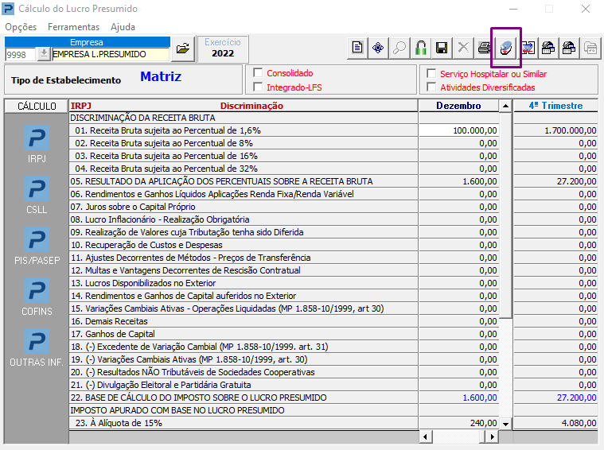Select Dezembro cell with 100.000,00

[x=458, y=130]
